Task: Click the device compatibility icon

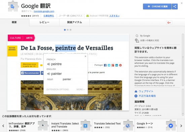Action: point(137,40)
